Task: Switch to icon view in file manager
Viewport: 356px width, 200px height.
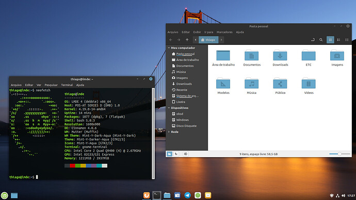Action: (x=330, y=40)
